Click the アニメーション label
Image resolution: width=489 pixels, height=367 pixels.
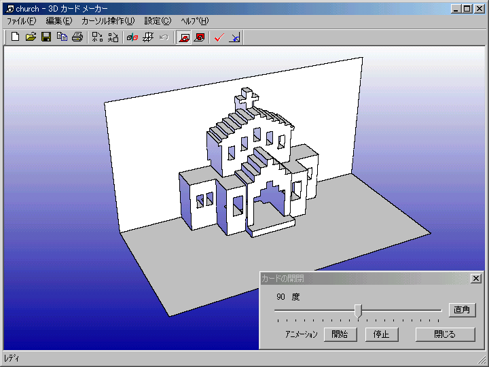coord(302,334)
